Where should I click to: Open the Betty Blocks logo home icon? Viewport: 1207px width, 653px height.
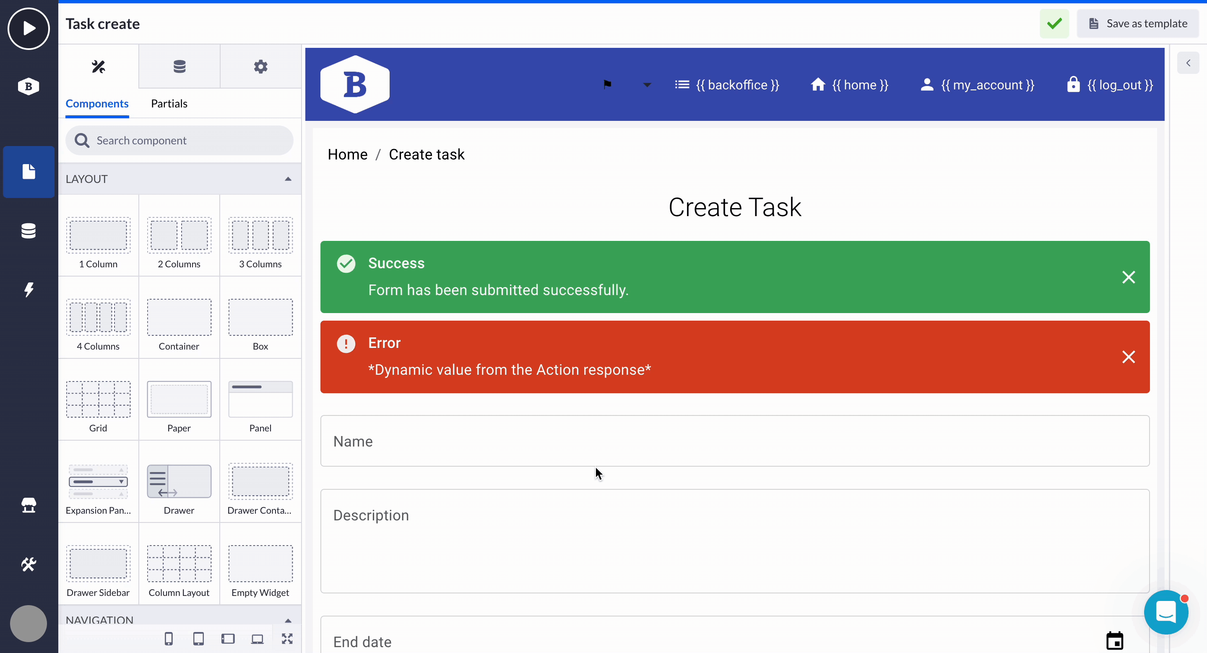29,87
